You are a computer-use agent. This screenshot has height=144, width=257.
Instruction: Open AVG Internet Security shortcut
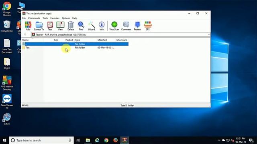tap(7, 83)
